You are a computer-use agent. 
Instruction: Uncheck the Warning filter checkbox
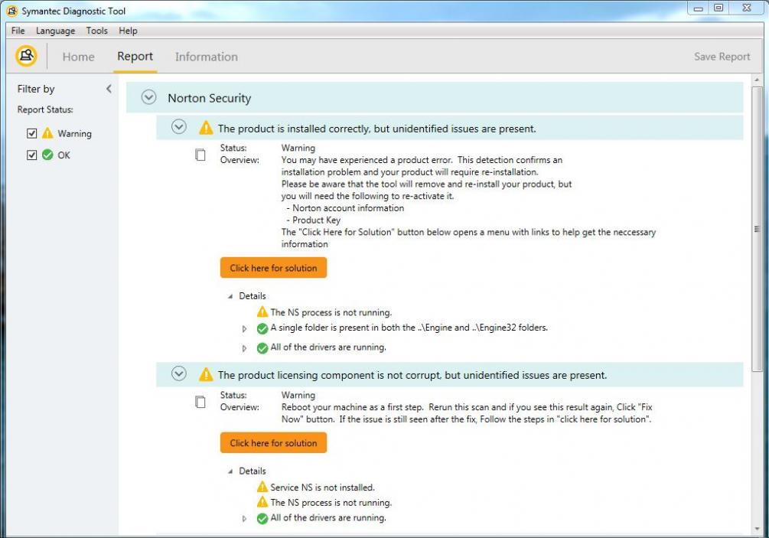tap(31, 132)
